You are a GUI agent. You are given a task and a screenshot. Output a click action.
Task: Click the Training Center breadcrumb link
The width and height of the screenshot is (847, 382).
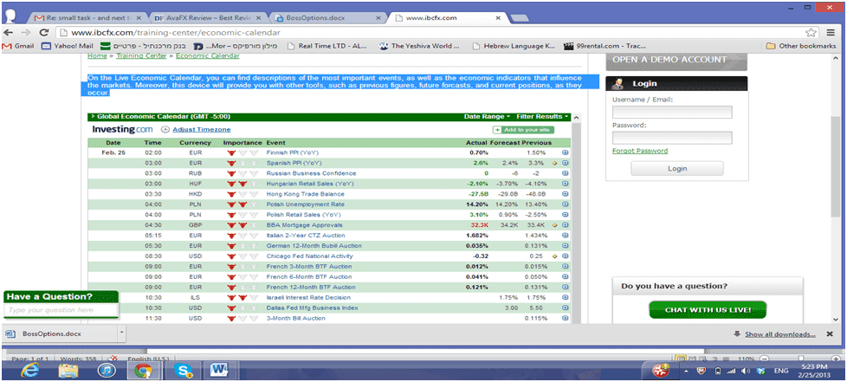pyautogui.click(x=142, y=56)
